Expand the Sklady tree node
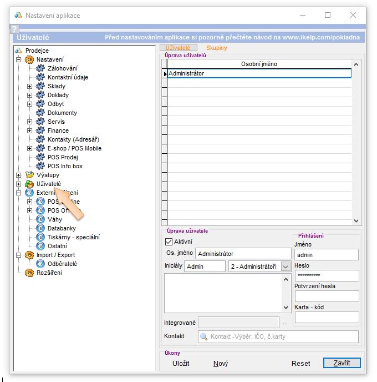Screen dimensions: 377x382 (x=30, y=86)
